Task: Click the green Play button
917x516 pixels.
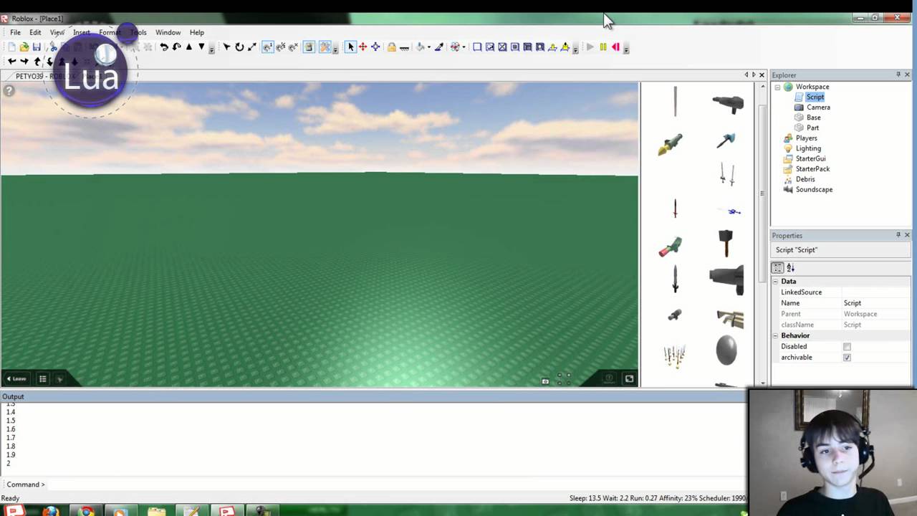Action: pos(590,47)
